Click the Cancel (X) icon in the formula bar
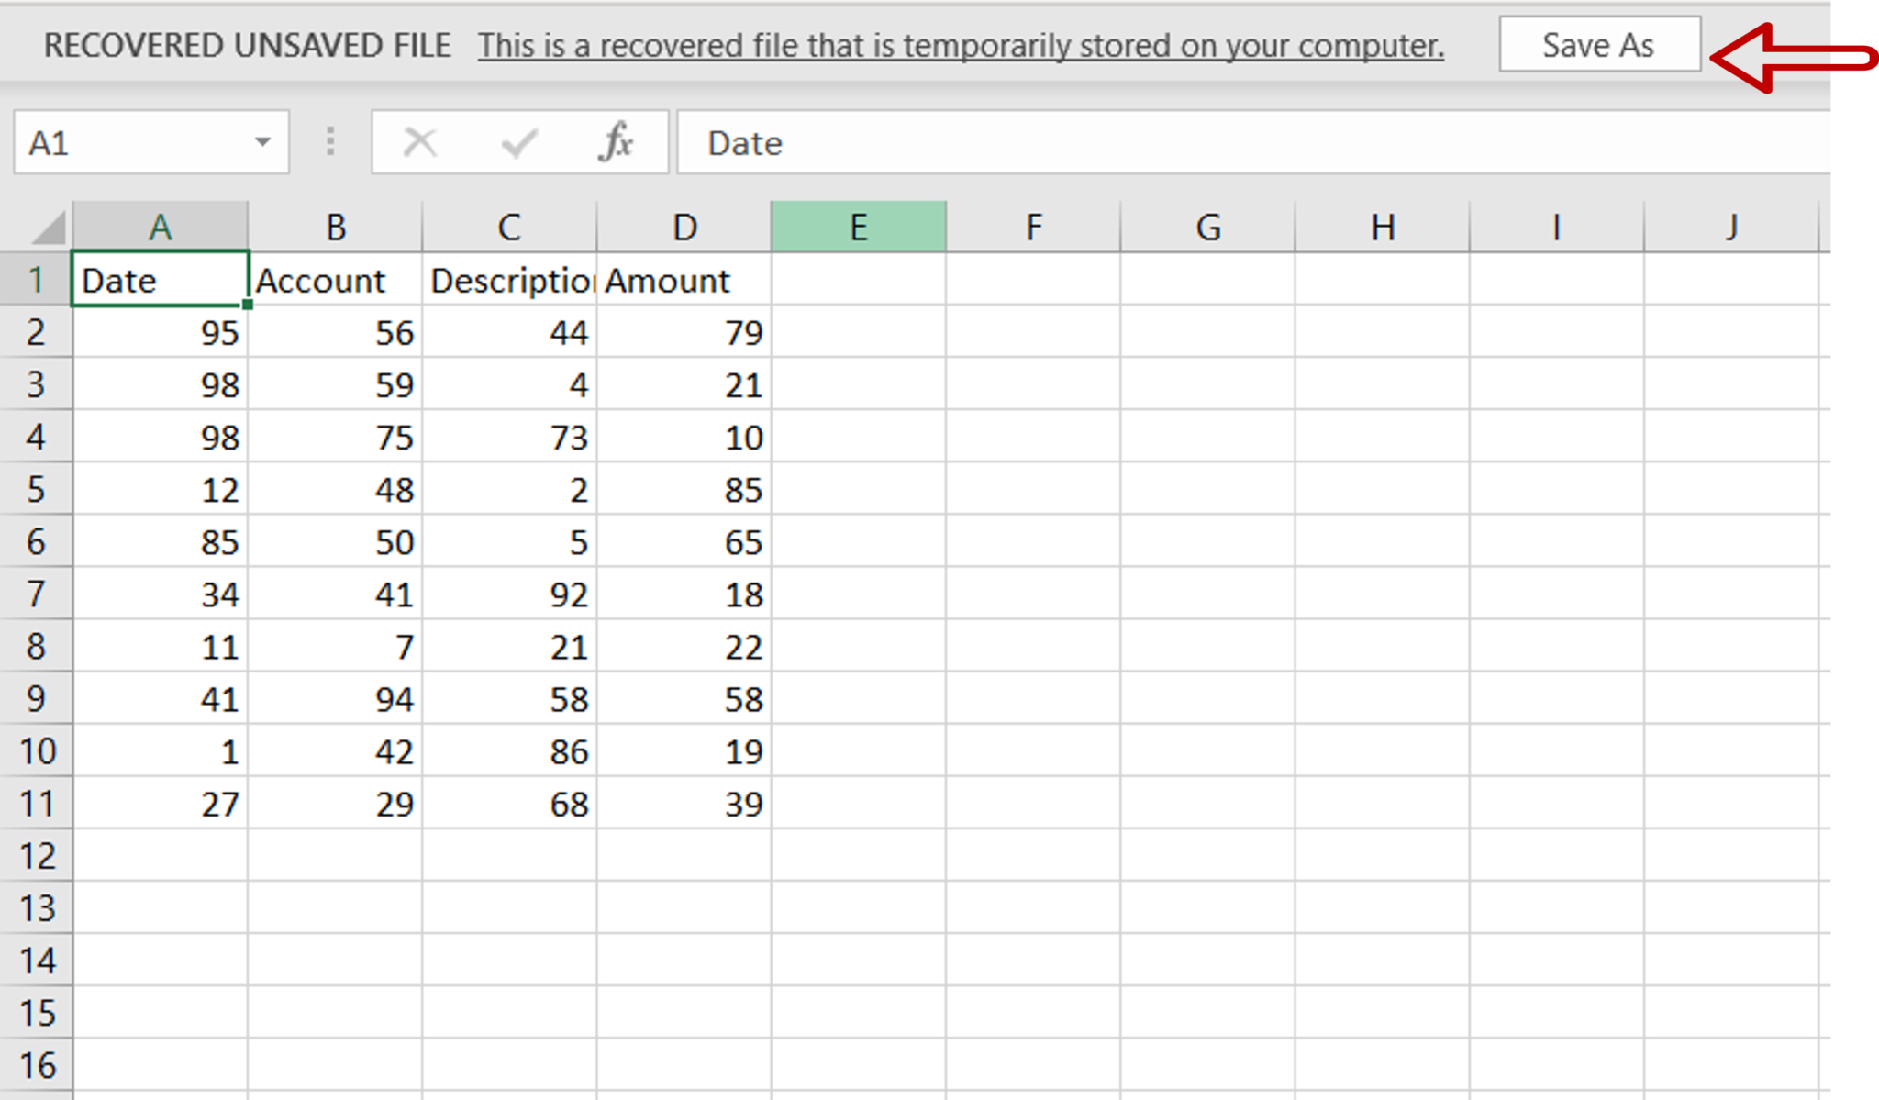 point(420,141)
